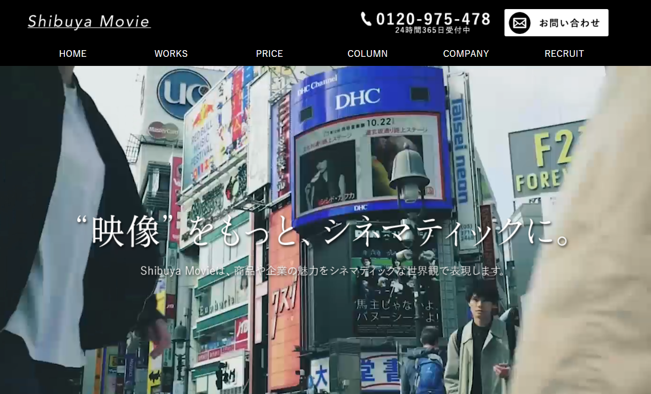The width and height of the screenshot is (651, 394).
Task: Click the envelope icon in the contact button
Action: (519, 22)
